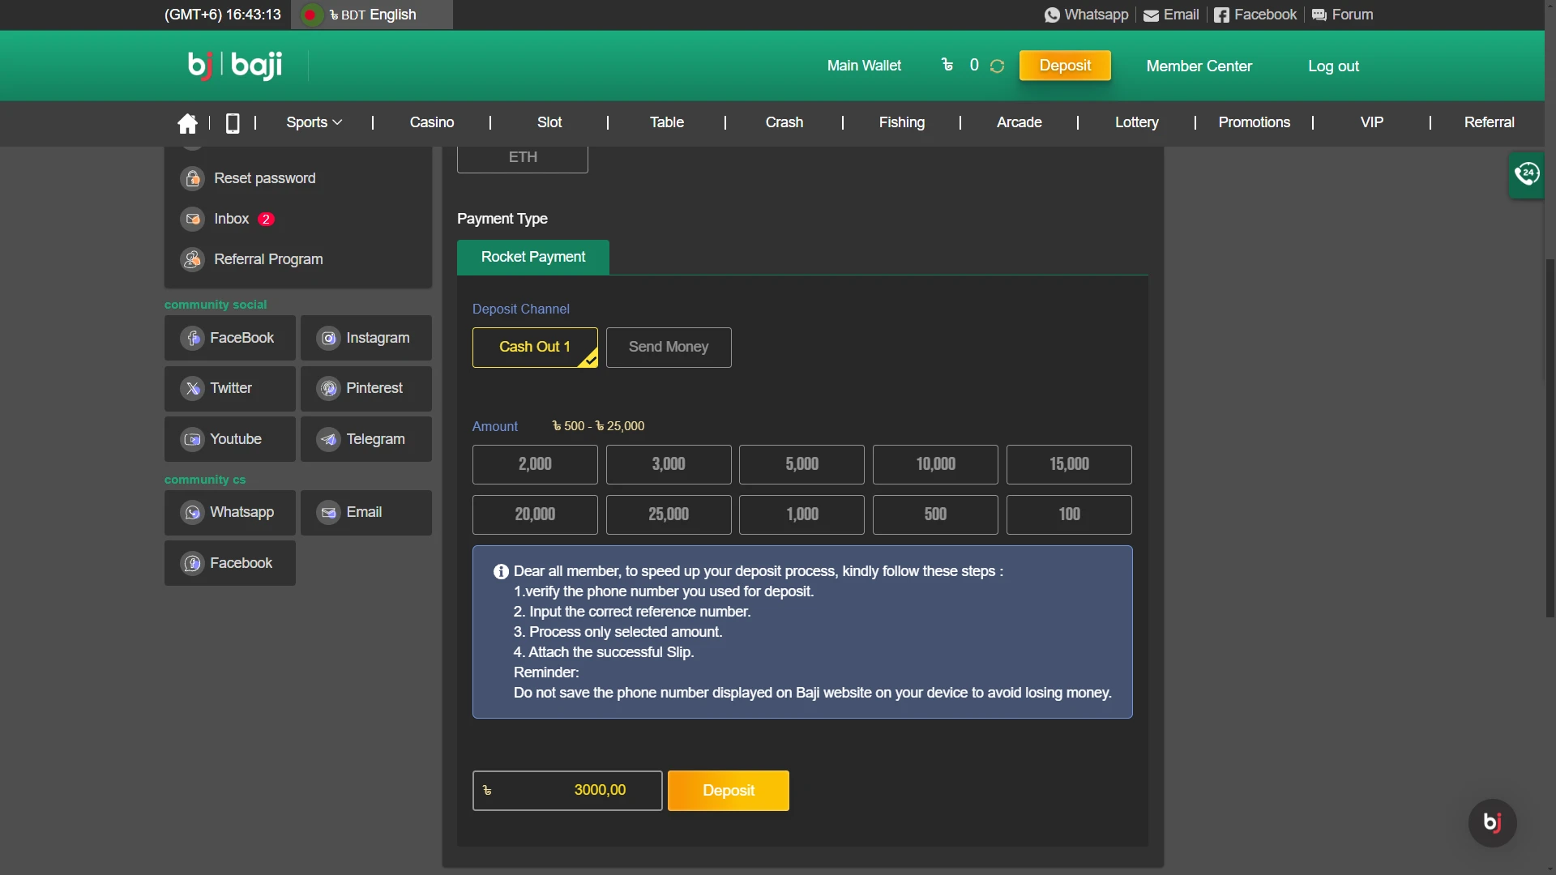Click the Inbox unread count badge
This screenshot has height=875, width=1556.
(x=266, y=219)
